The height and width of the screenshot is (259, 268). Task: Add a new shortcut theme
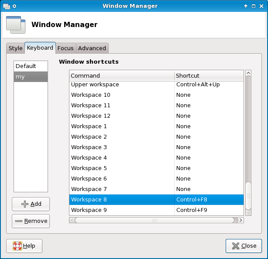(x=31, y=204)
